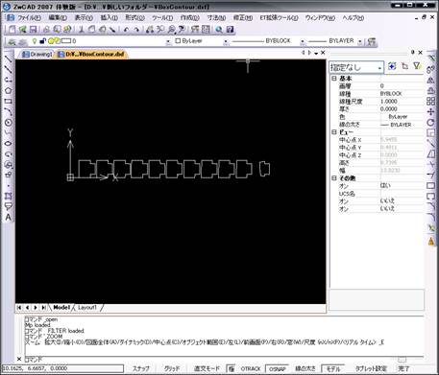
Task: Switch to the Layout1 tab
Action: (87, 307)
